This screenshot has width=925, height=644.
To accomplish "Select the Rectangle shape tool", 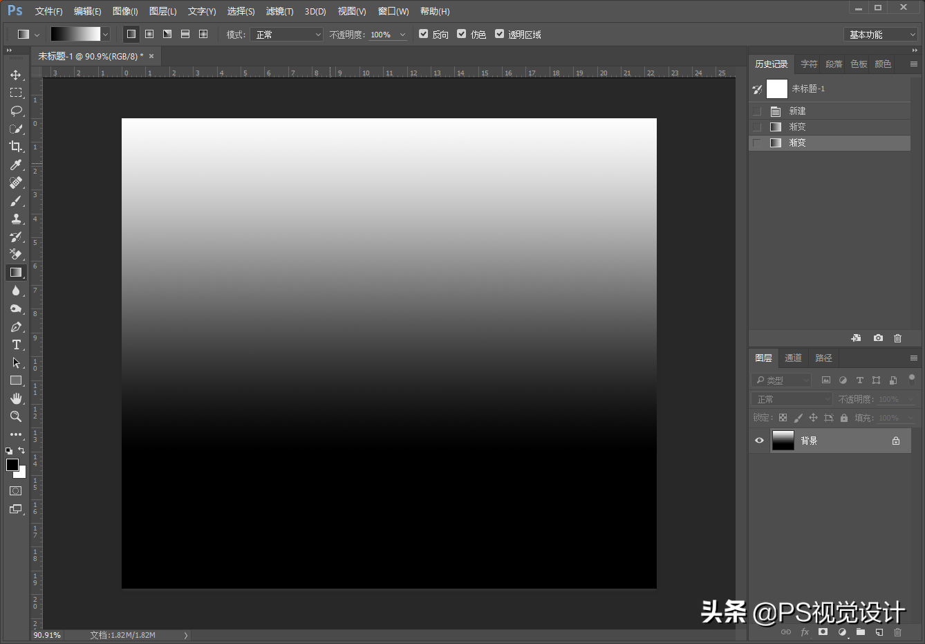I will click(x=16, y=380).
